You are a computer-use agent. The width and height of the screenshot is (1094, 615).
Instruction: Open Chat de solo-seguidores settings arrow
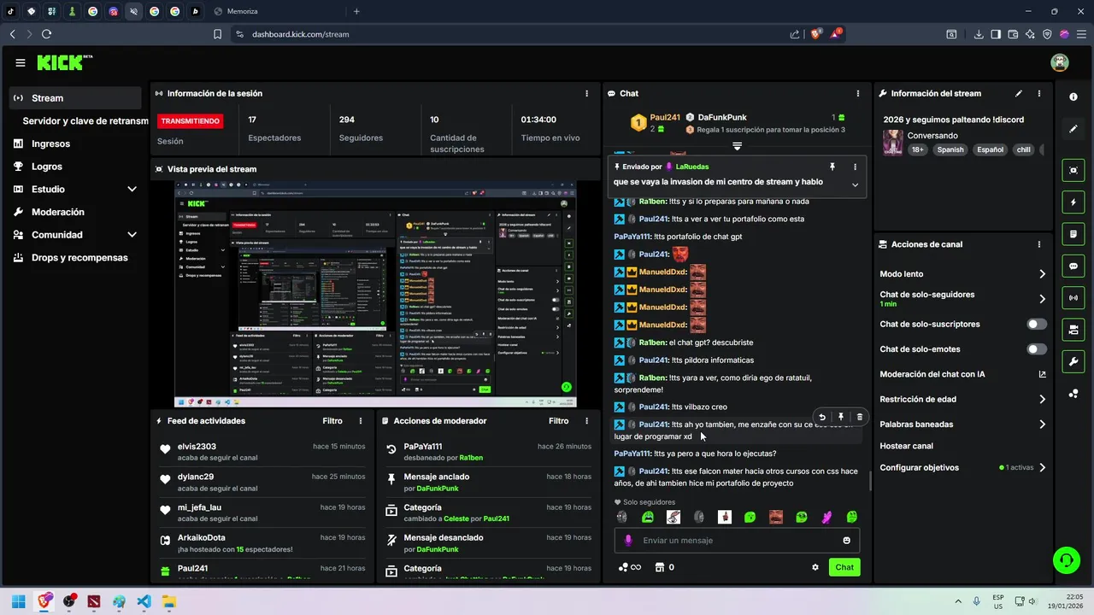point(1042,299)
